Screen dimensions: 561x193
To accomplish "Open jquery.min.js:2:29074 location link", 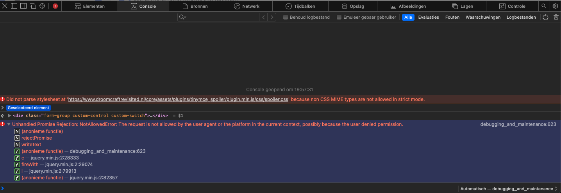I will (69, 165).
